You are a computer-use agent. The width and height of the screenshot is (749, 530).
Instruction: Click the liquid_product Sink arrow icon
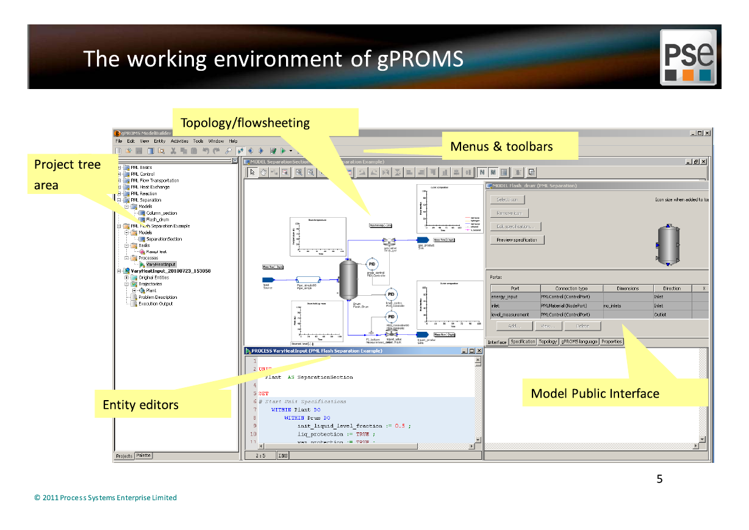point(421,334)
